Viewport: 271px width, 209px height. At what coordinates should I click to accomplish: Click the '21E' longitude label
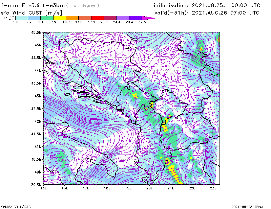point(171,188)
